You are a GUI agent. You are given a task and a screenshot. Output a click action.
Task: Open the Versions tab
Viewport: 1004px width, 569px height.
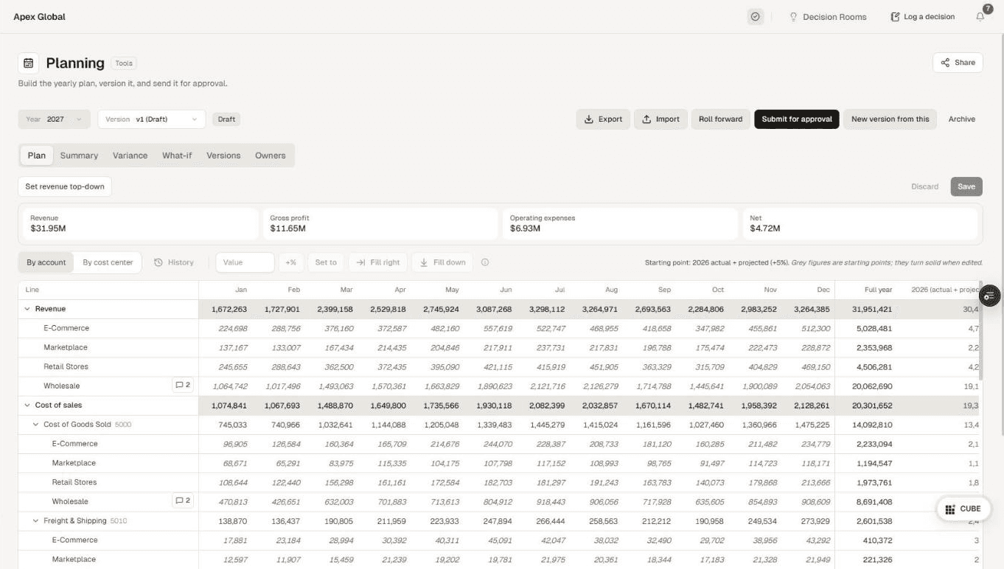(223, 156)
